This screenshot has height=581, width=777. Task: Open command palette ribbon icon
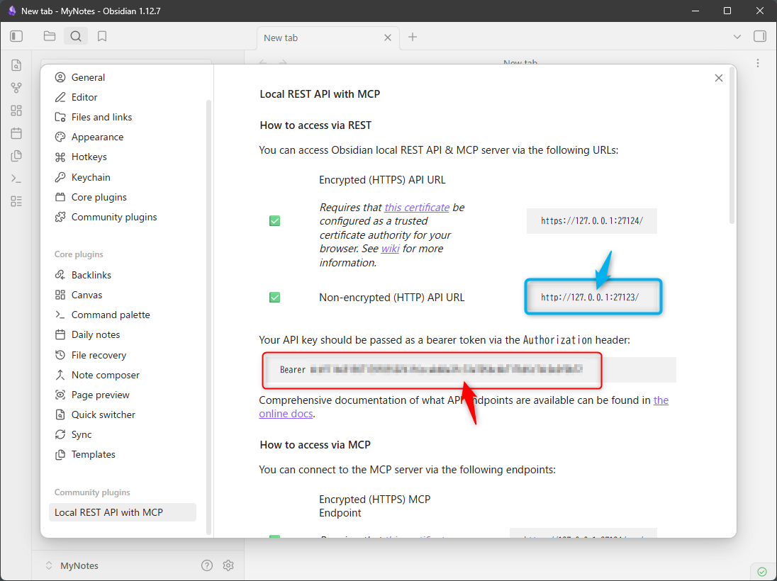tap(16, 179)
